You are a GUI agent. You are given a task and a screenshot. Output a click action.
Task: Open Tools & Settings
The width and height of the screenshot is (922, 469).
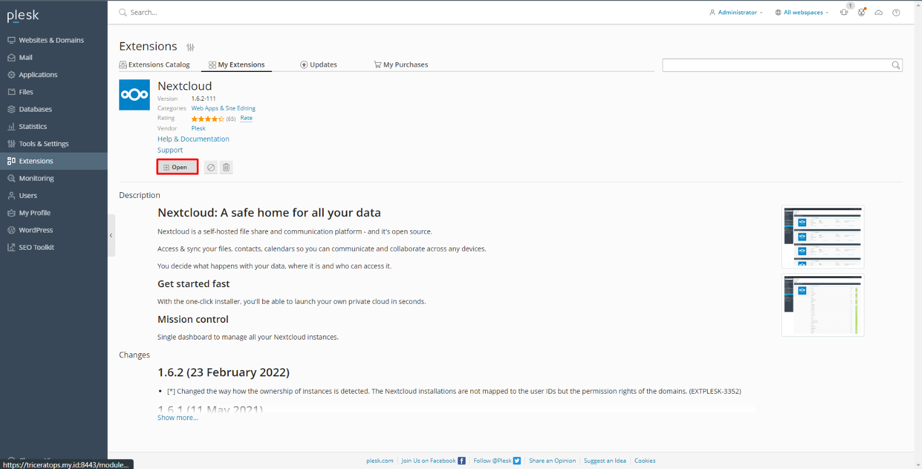pyautogui.click(x=54, y=144)
